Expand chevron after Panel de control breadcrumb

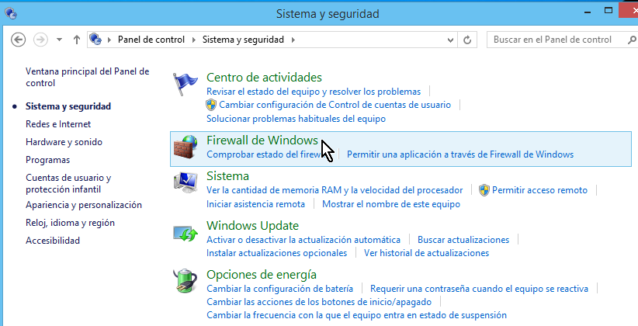point(194,40)
